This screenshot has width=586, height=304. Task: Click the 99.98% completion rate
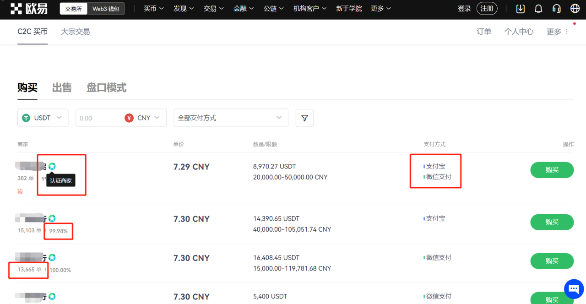58,231
